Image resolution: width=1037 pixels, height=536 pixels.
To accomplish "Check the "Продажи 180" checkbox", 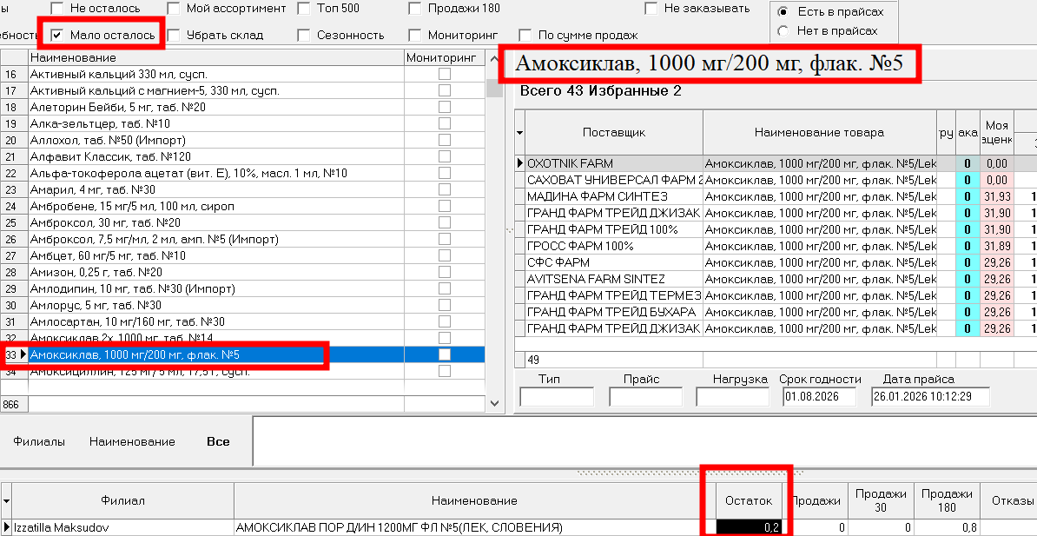I will [414, 8].
